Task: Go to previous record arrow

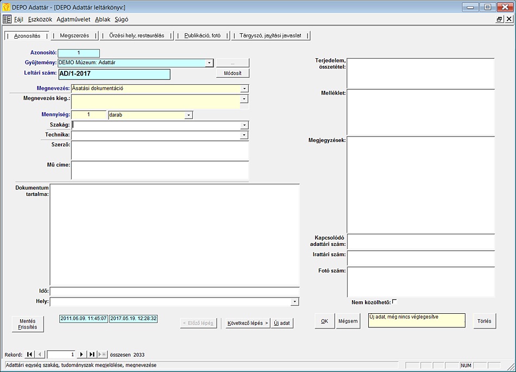Action: pyautogui.click(x=40, y=355)
